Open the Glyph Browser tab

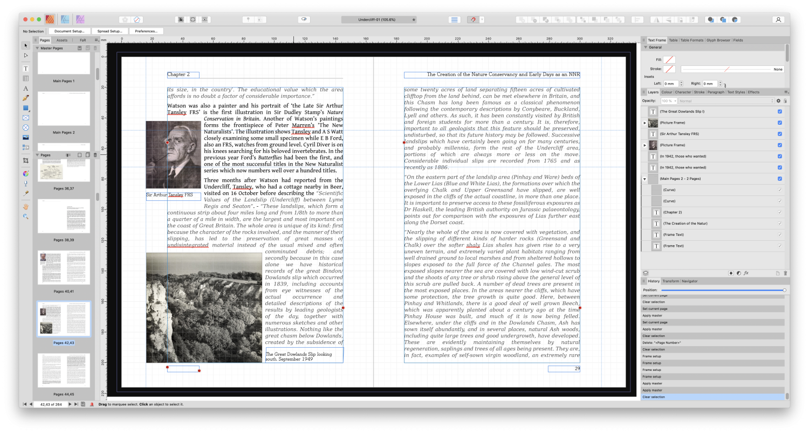coord(718,40)
